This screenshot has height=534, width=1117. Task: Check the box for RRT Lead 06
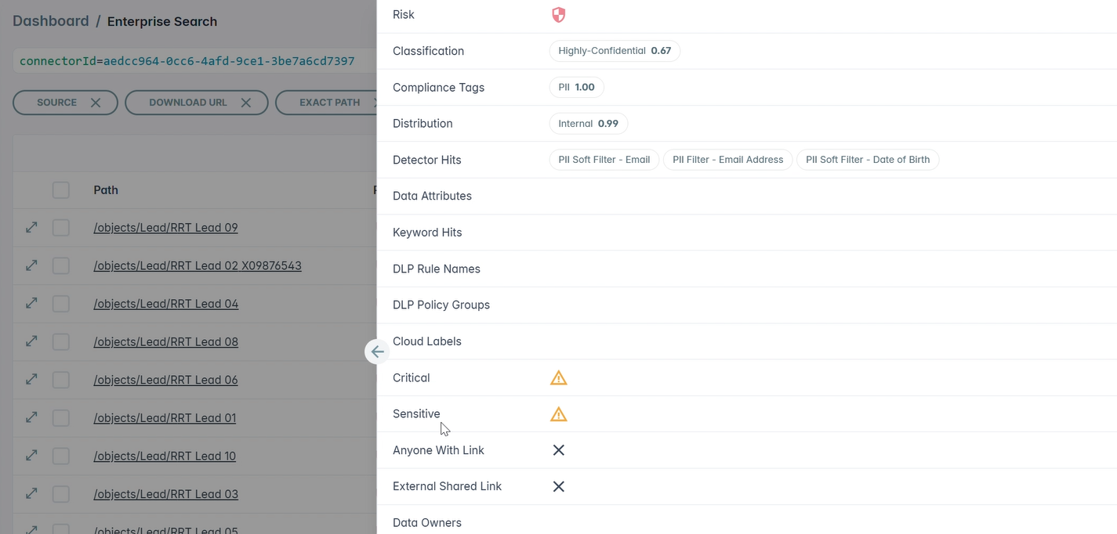[x=61, y=380]
